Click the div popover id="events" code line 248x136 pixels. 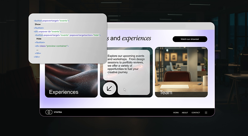pyautogui.click(x=47, y=31)
